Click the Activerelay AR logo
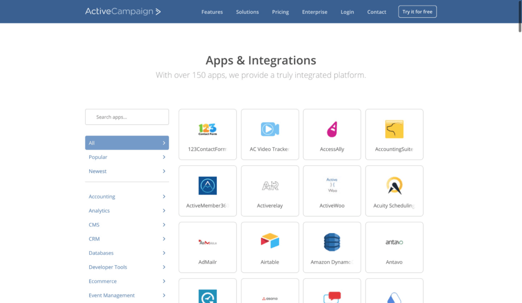This screenshot has height=303, width=522. tap(270, 185)
